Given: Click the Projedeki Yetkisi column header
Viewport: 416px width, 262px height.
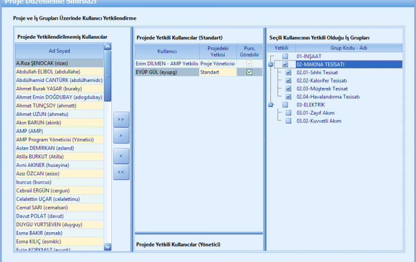Looking at the screenshot, I should pos(218,50).
